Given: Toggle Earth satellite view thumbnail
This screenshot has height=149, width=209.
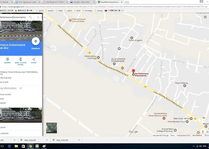Looking at the screenshot, I should pos(51,128).
